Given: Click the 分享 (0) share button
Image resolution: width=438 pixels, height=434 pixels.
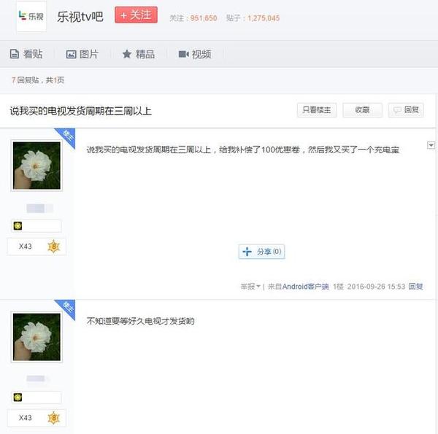Looking at the screenshot, I should tap(262, 252).
